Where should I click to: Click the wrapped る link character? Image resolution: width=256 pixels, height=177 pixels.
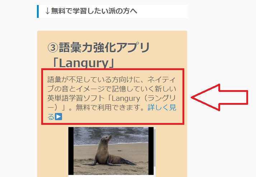click(51, 117)
